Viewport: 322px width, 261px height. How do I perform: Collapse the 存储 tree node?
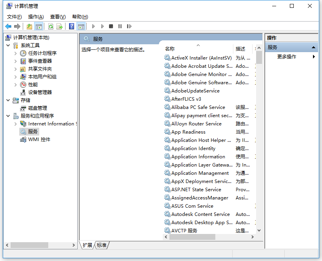[x=8, y=100]
